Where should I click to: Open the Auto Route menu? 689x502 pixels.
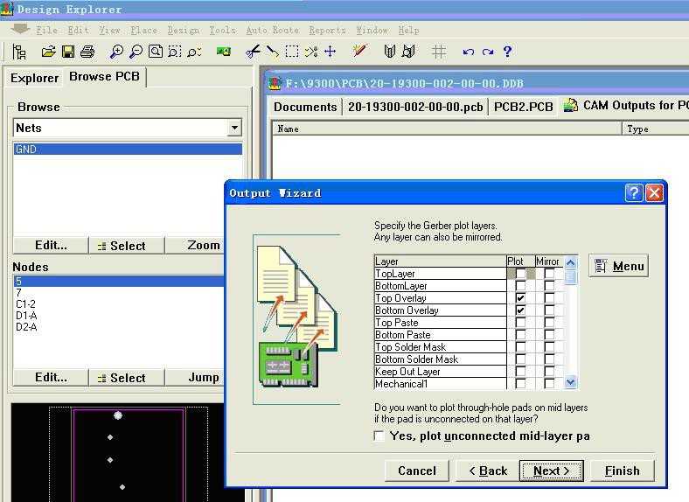273,30
